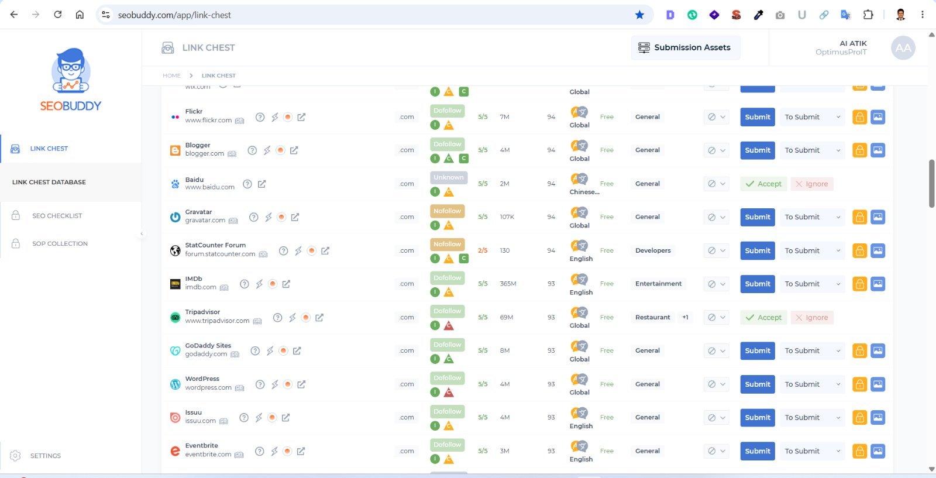
Task: Click the Submit button for Flickr
Action: coord(758,117)
